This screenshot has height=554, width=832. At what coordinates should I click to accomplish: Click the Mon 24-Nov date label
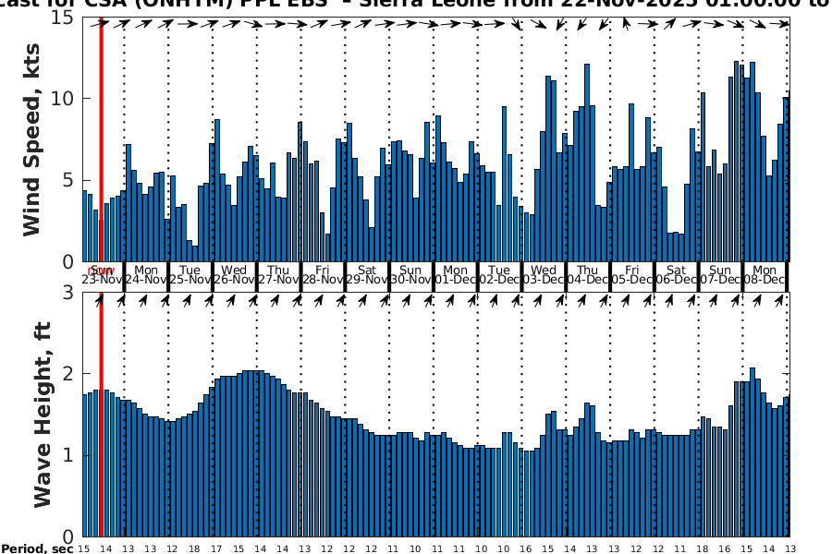click(x=146, y=275)
